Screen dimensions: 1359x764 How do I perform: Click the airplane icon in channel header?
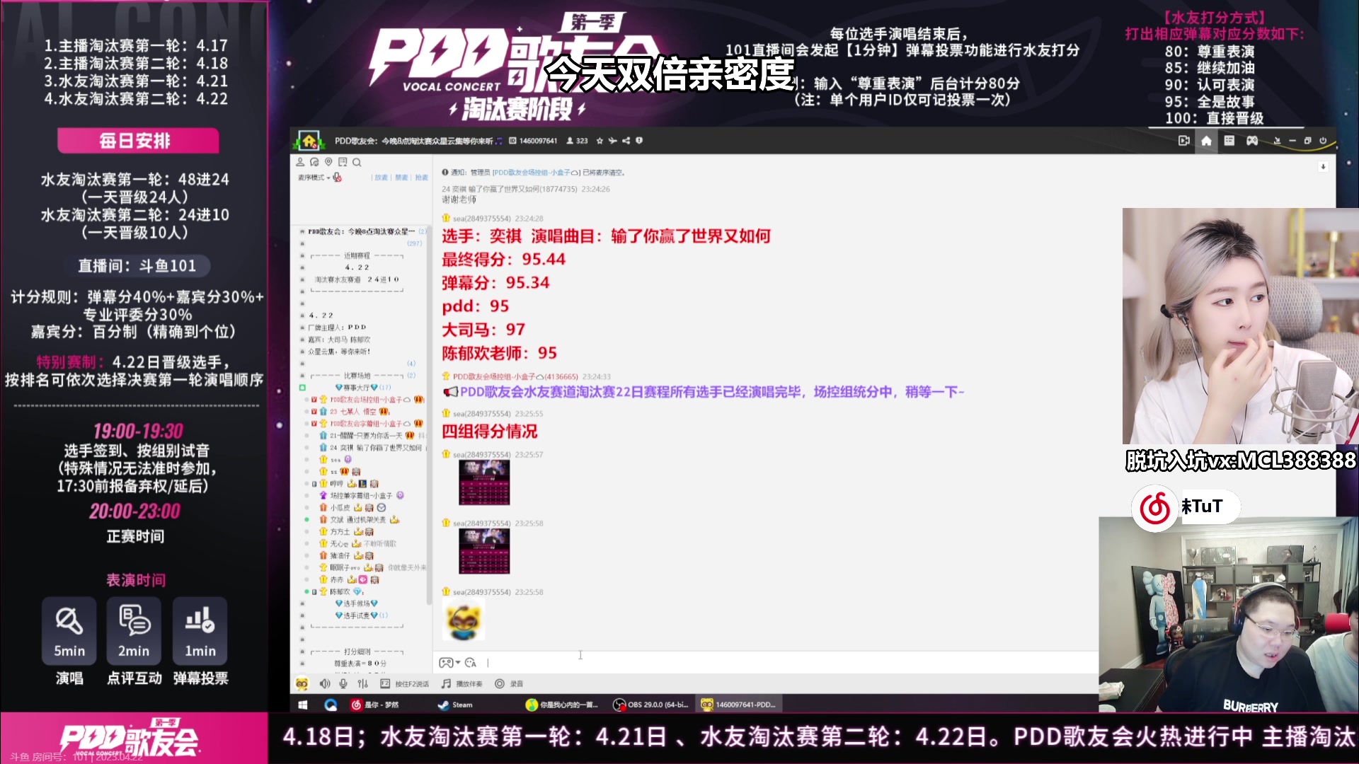612,141
